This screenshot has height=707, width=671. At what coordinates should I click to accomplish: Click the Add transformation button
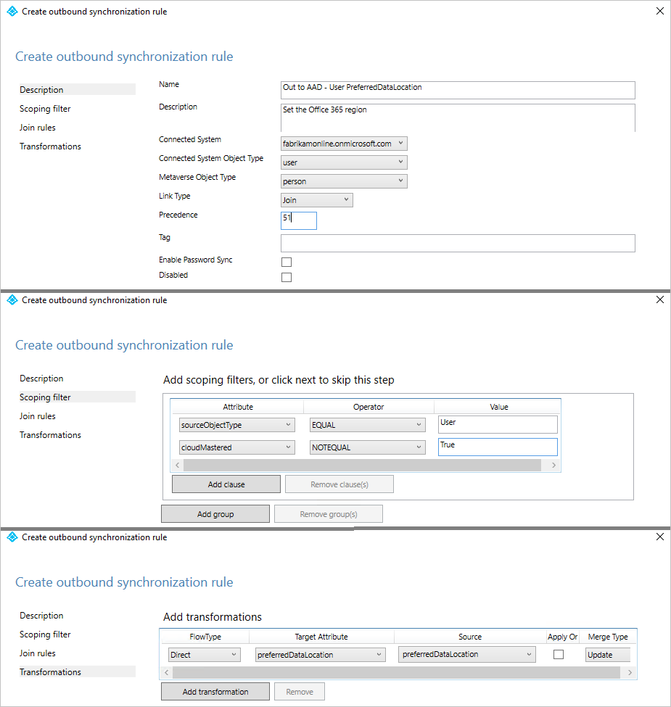[215, 691]
